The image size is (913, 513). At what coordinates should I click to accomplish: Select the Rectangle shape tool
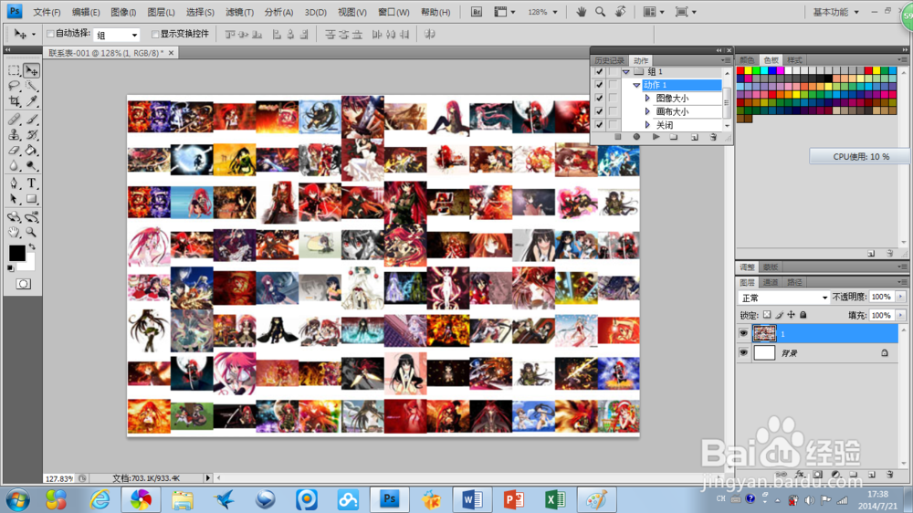pos(31,199)
